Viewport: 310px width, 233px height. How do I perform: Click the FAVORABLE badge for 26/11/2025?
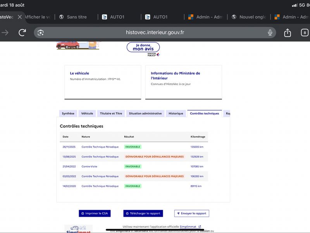(x=133, y=147)
